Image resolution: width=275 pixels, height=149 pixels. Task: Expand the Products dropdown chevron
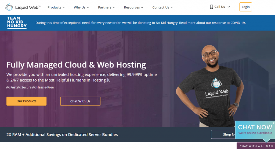pyautogui.click(x=64, y=7)
